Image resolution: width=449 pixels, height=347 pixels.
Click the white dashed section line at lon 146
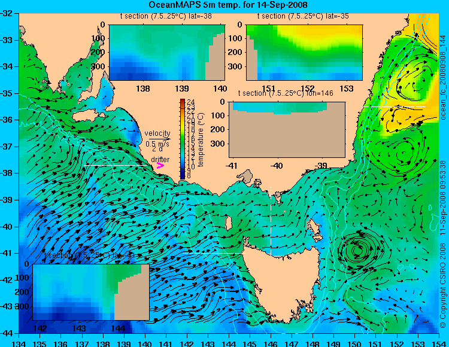[x=271, y=220]
